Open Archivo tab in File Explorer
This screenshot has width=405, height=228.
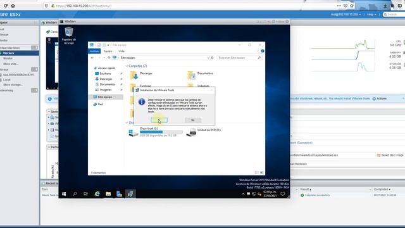pos(94,51)
